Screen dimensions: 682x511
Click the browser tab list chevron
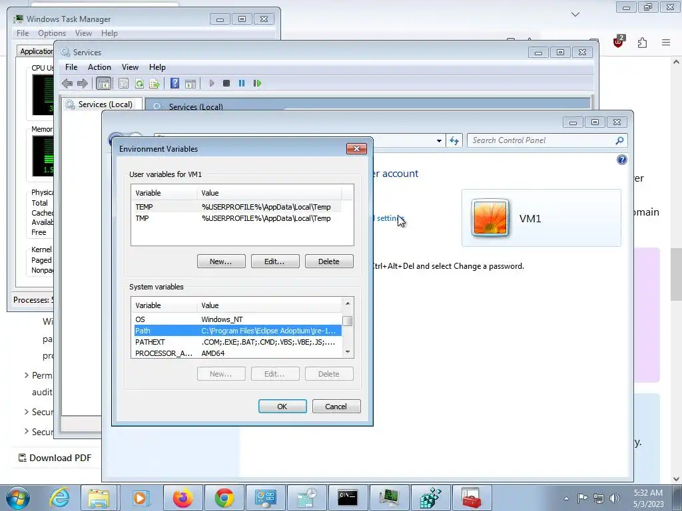tap(575, 15)
